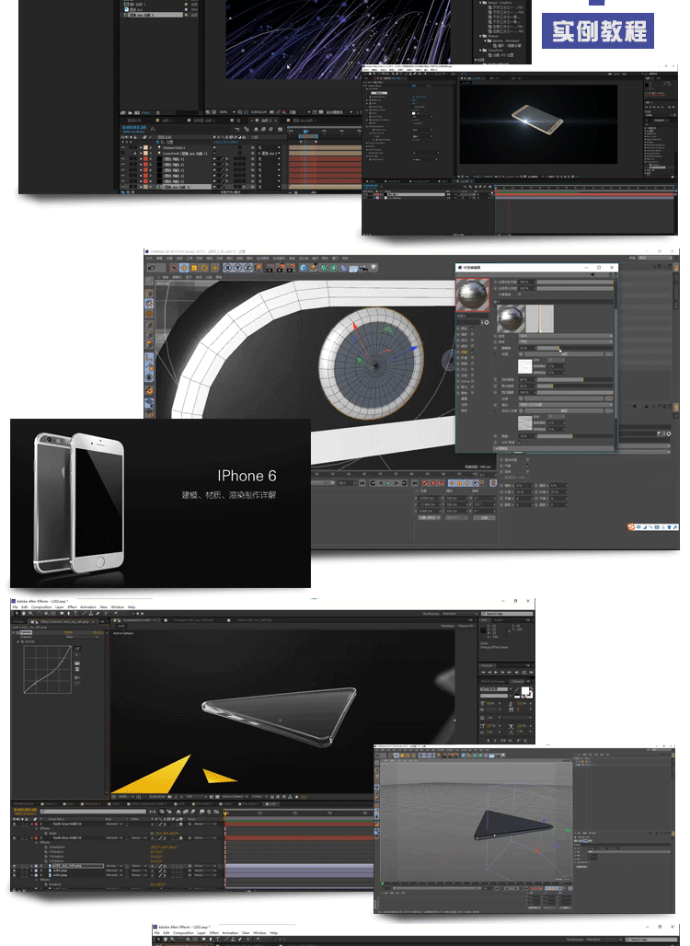Select the Scale tool in Cinema 4D toolbar
The height and width of the screenshot is (946, 690).
194,268
